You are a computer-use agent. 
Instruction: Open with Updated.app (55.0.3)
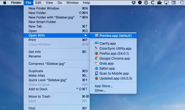(113, 78)
